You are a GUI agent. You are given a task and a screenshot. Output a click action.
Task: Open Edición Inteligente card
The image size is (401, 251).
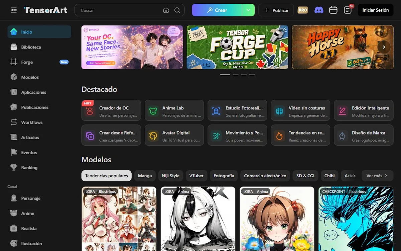click(364, 110)
